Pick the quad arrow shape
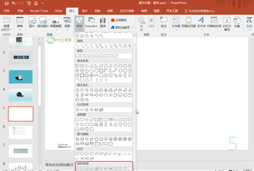The height and width of the screenshot is (171, 254). [x=106, y=90]
